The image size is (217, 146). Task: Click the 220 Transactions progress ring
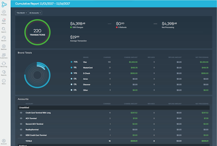pyautogui.click(x=37, y=32)
